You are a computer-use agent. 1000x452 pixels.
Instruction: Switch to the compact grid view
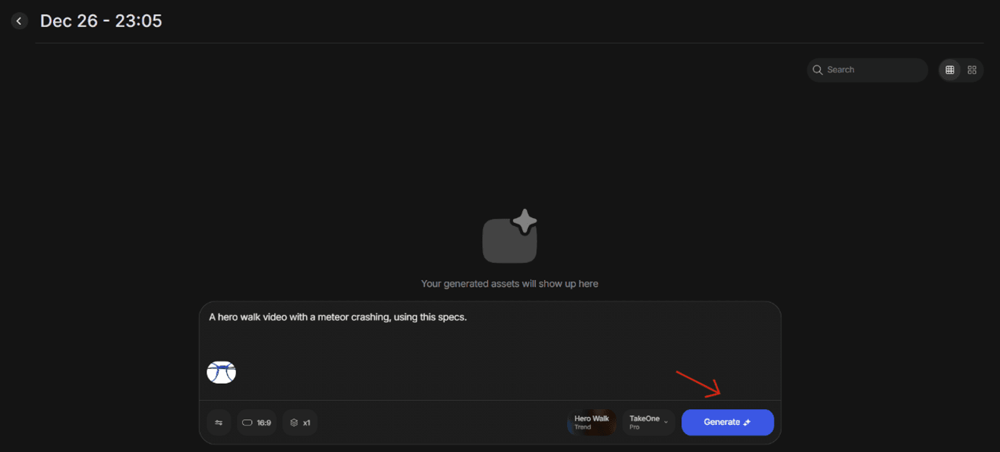click(949, 70)
